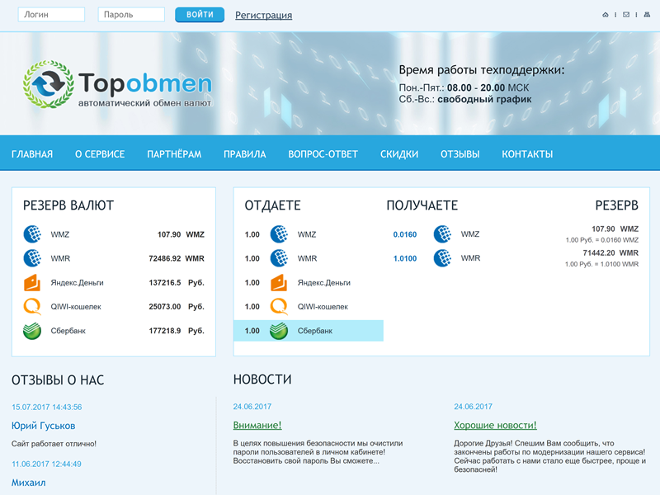This screenshot has height=495, width=660.
Task: Open the mail envelope icon
Action: [626, 15]
